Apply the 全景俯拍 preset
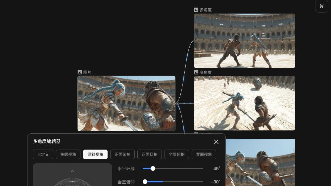 pos(177,155)
